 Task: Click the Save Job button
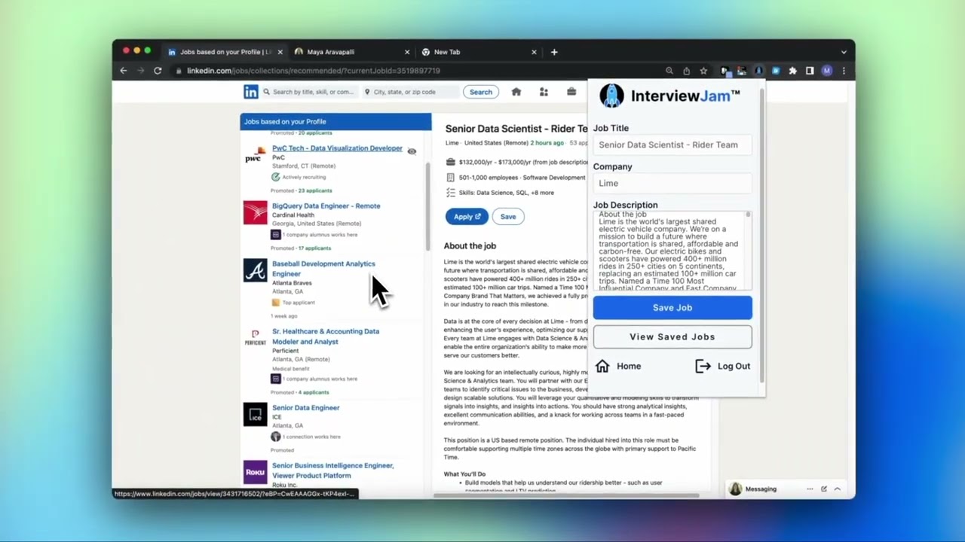[x=672, y=307]
